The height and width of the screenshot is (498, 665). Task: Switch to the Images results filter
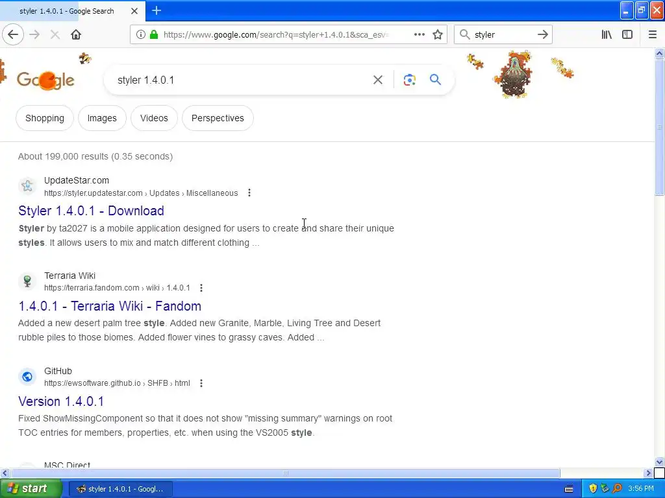[x=102, y=118]
